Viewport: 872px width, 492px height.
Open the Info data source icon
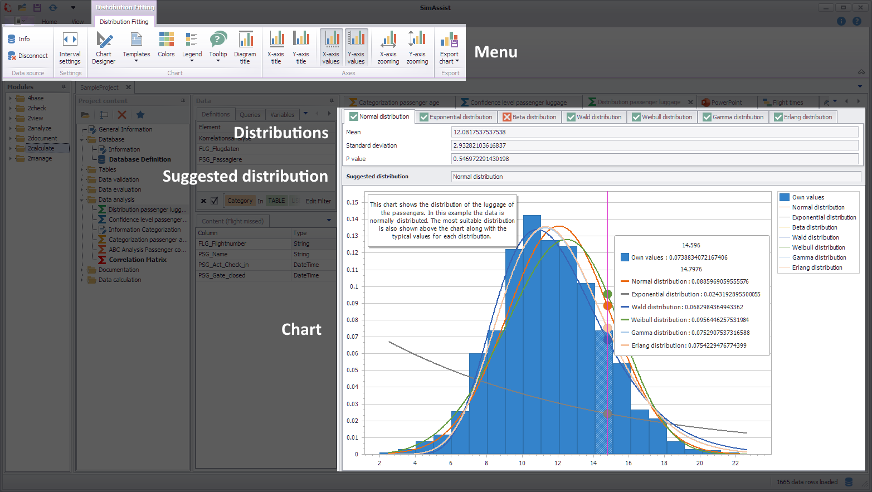tap(12, 39)
